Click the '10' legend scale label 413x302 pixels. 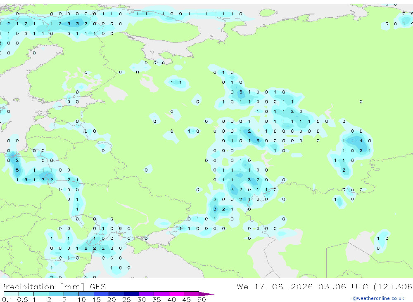(x=81, y=300)
